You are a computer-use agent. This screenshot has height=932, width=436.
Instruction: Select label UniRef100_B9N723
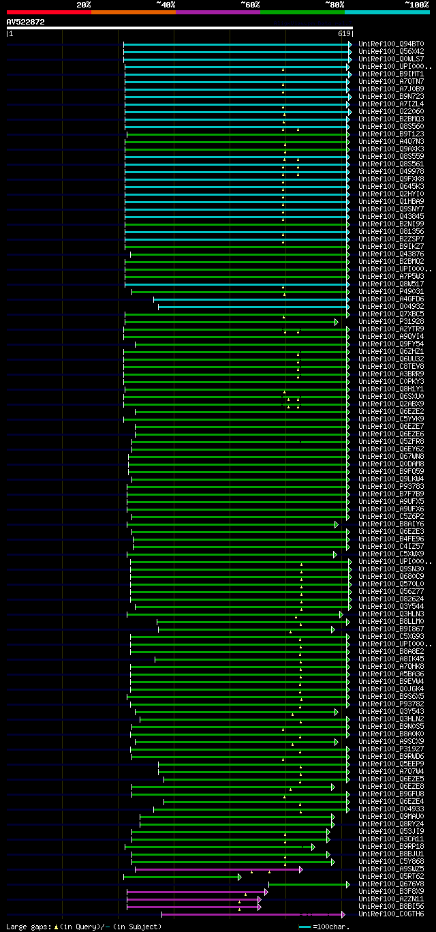tap(391, 97)
